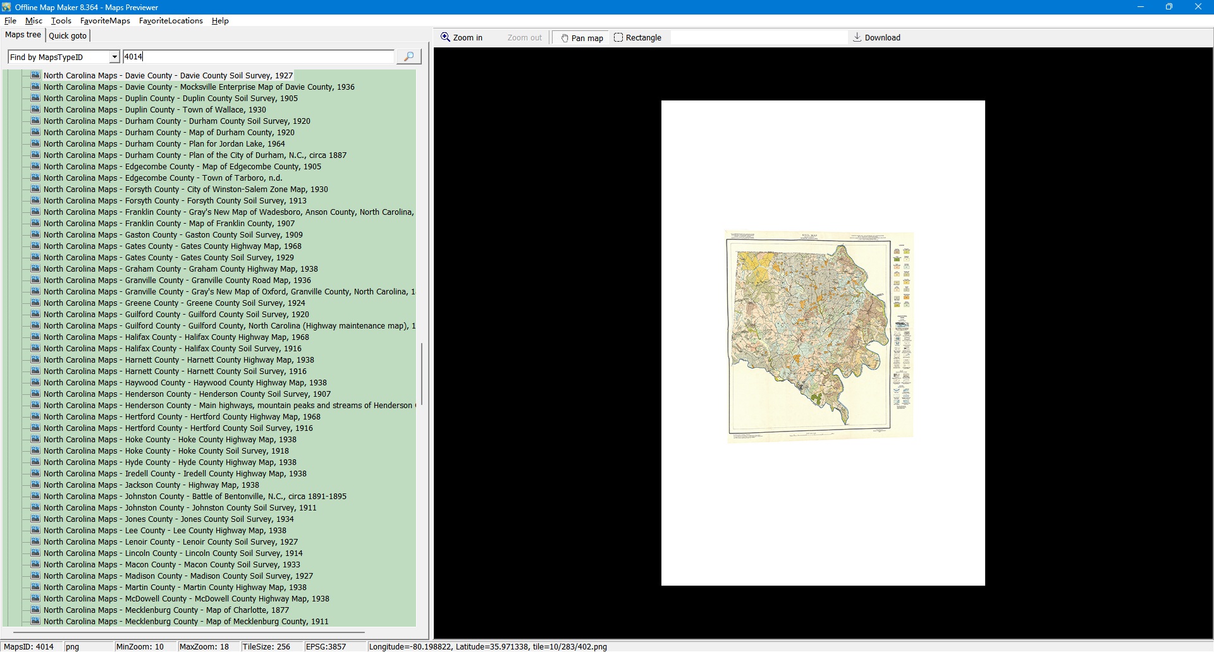
Task: Open the FavoriteLocations menu
Action: 171,21
